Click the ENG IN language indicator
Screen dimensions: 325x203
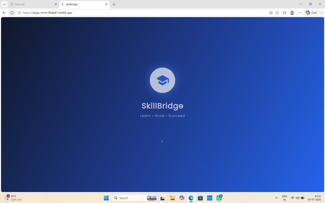[284, 198]
